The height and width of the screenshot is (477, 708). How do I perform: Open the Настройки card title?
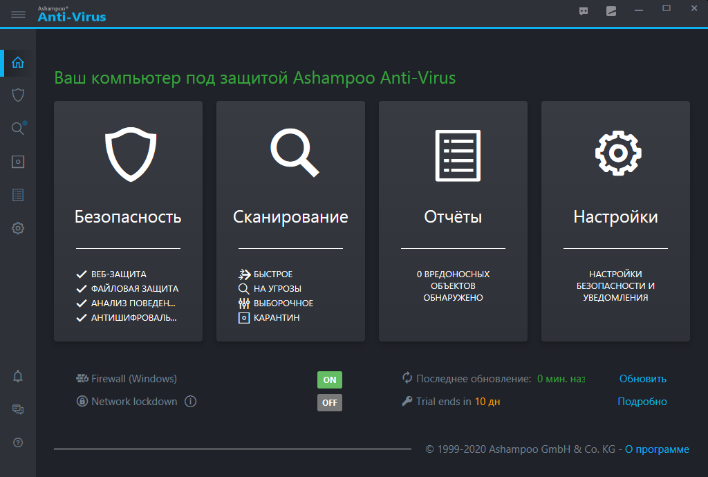[x=615, y=217]
